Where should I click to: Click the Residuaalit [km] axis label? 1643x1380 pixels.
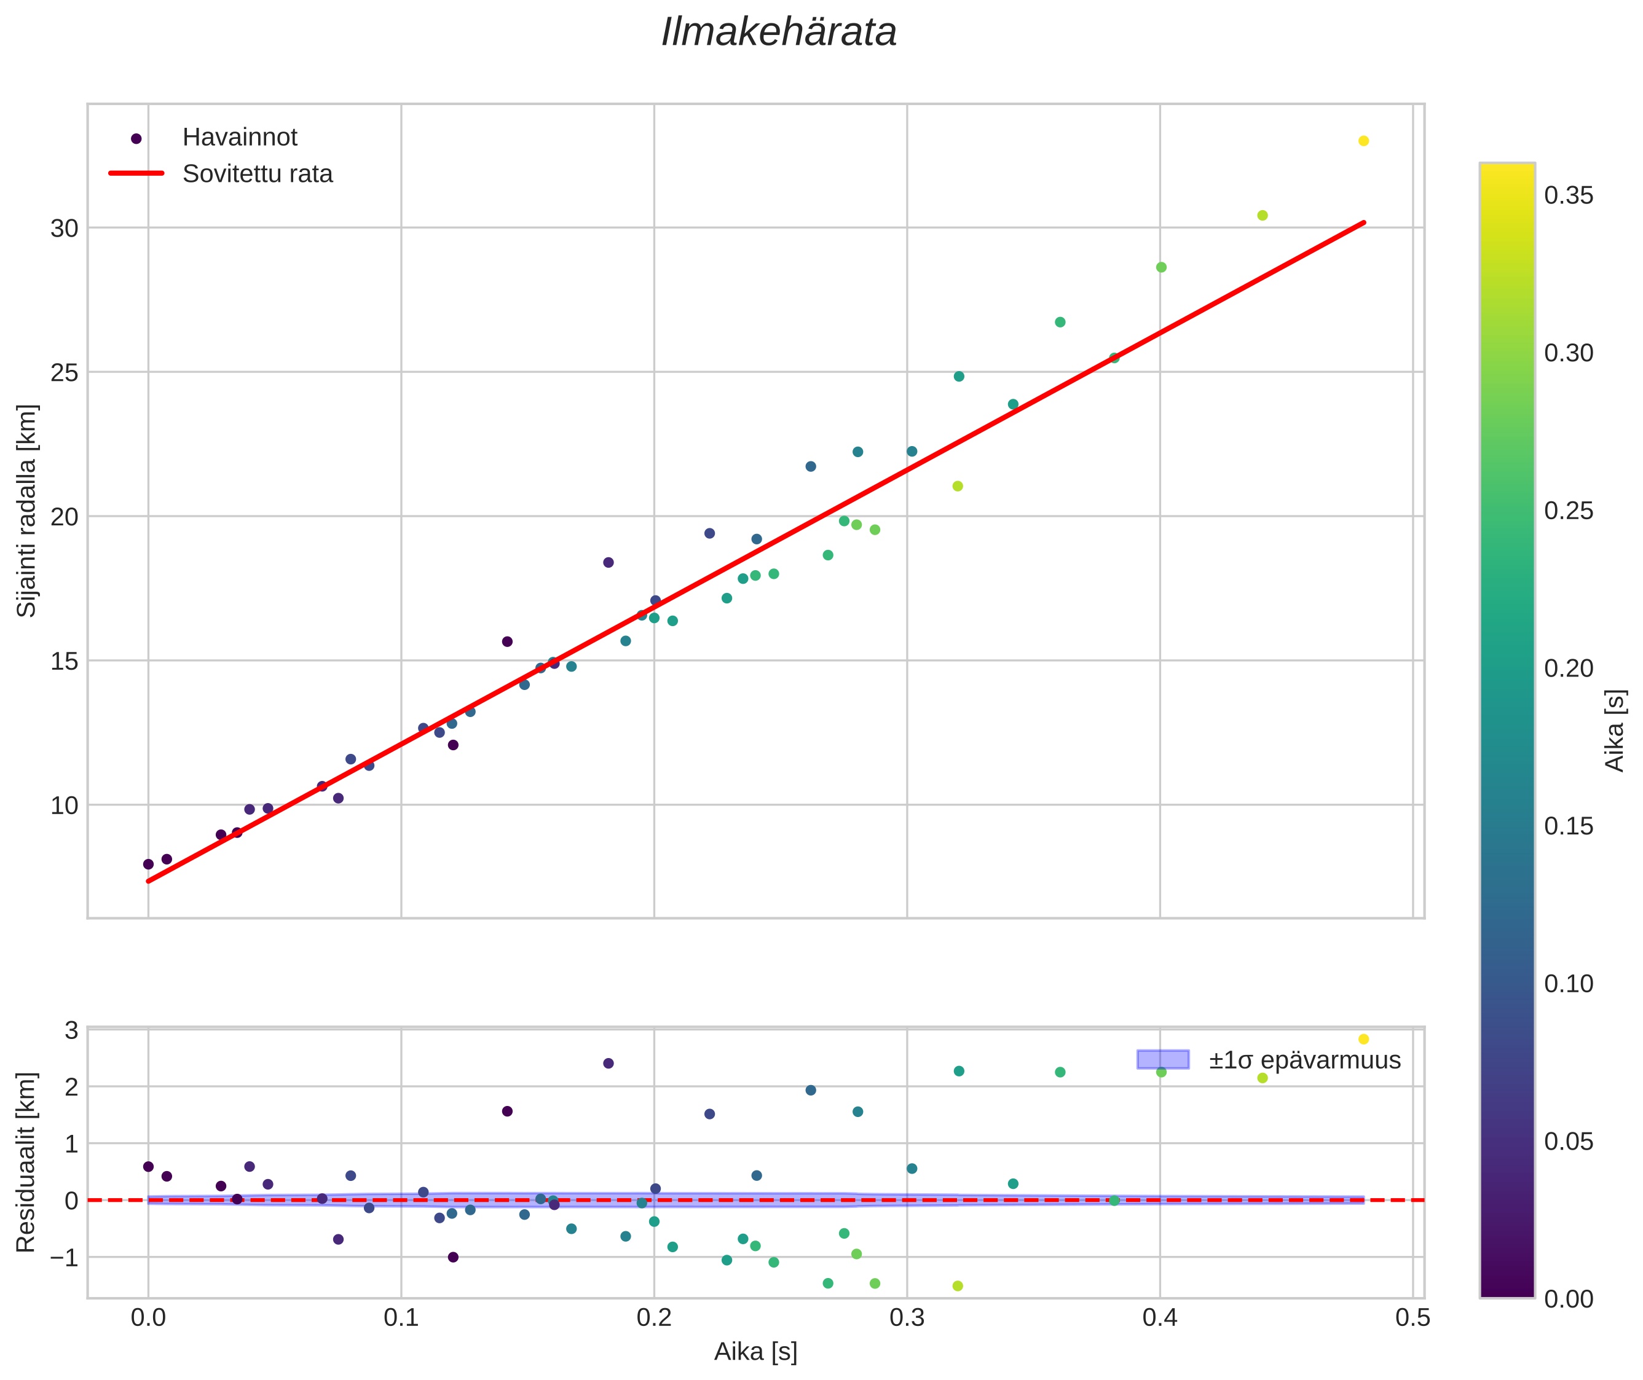click(26, 1162)
